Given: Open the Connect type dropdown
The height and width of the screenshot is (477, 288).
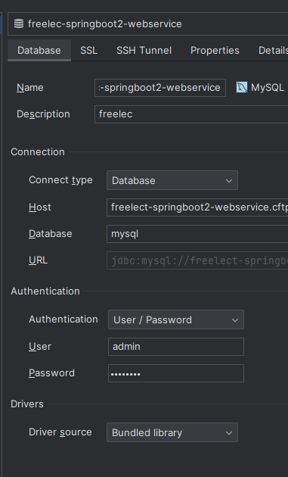Looking at the screenshot, I should (x=172, y=180).
